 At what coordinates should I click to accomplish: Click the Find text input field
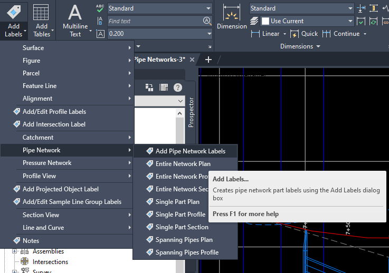[155, 21]
